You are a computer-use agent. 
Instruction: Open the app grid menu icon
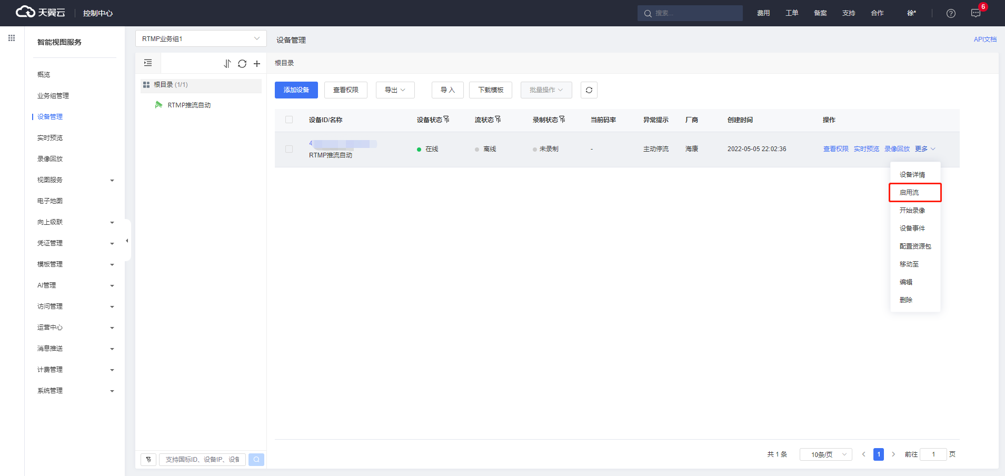[x=12, y=38]
